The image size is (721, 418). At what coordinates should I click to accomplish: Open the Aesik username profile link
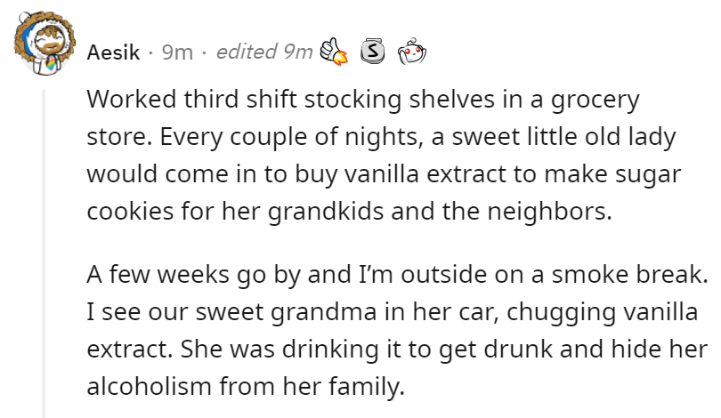click(113, 52)
